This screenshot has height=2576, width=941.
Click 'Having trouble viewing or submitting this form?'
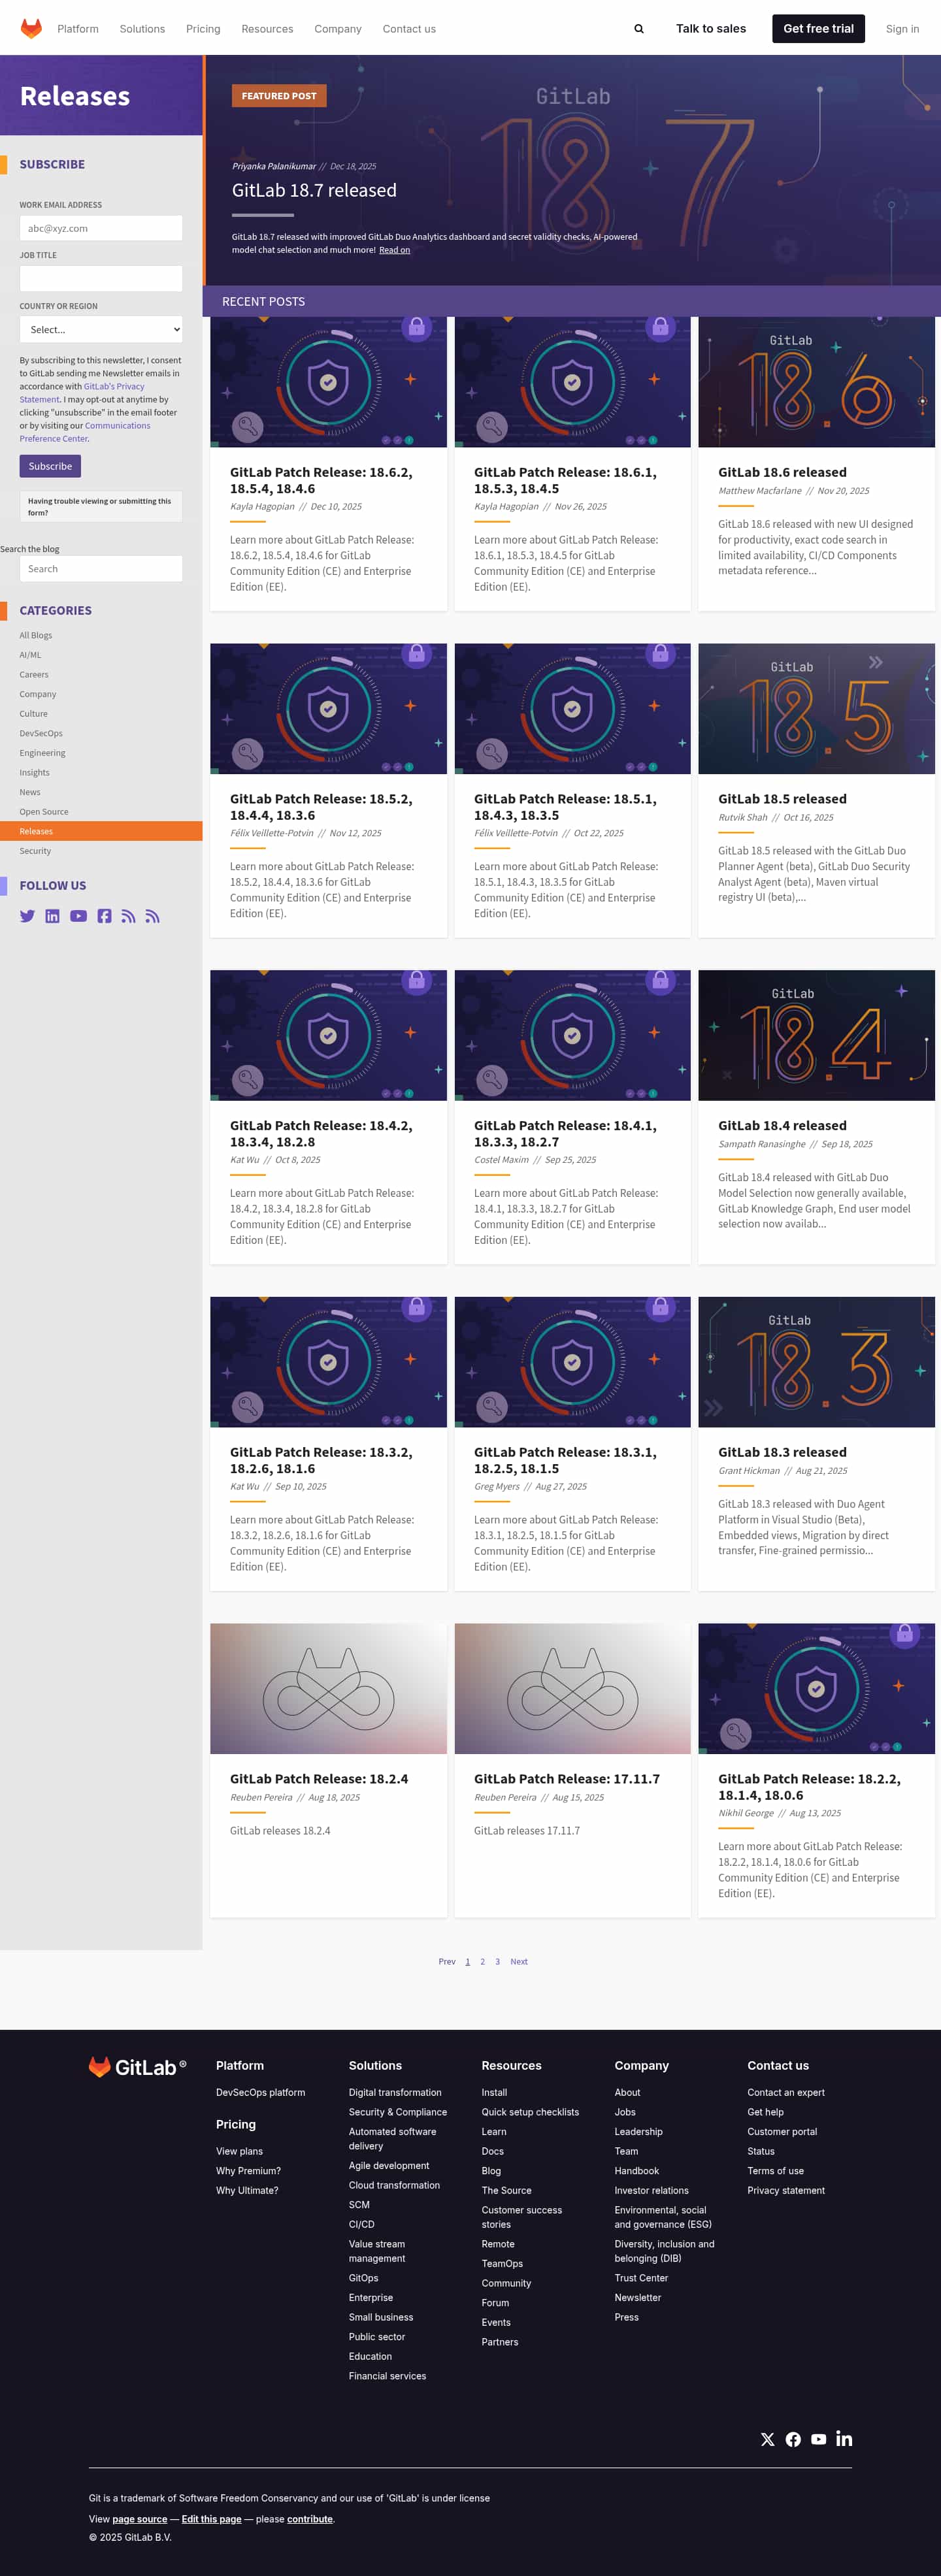(x=101, y=507)
